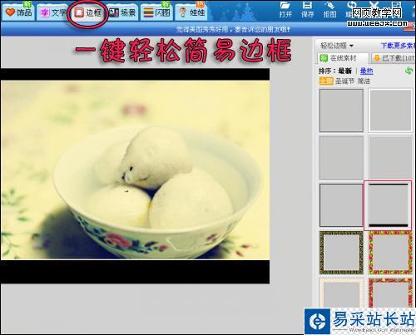Follow the 下载更多素材 link
The image size is (416, 335).
coord(398,46)
